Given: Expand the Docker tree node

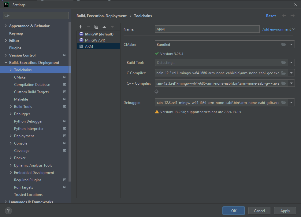Looking at the screenshot, I should click(11, 158).
